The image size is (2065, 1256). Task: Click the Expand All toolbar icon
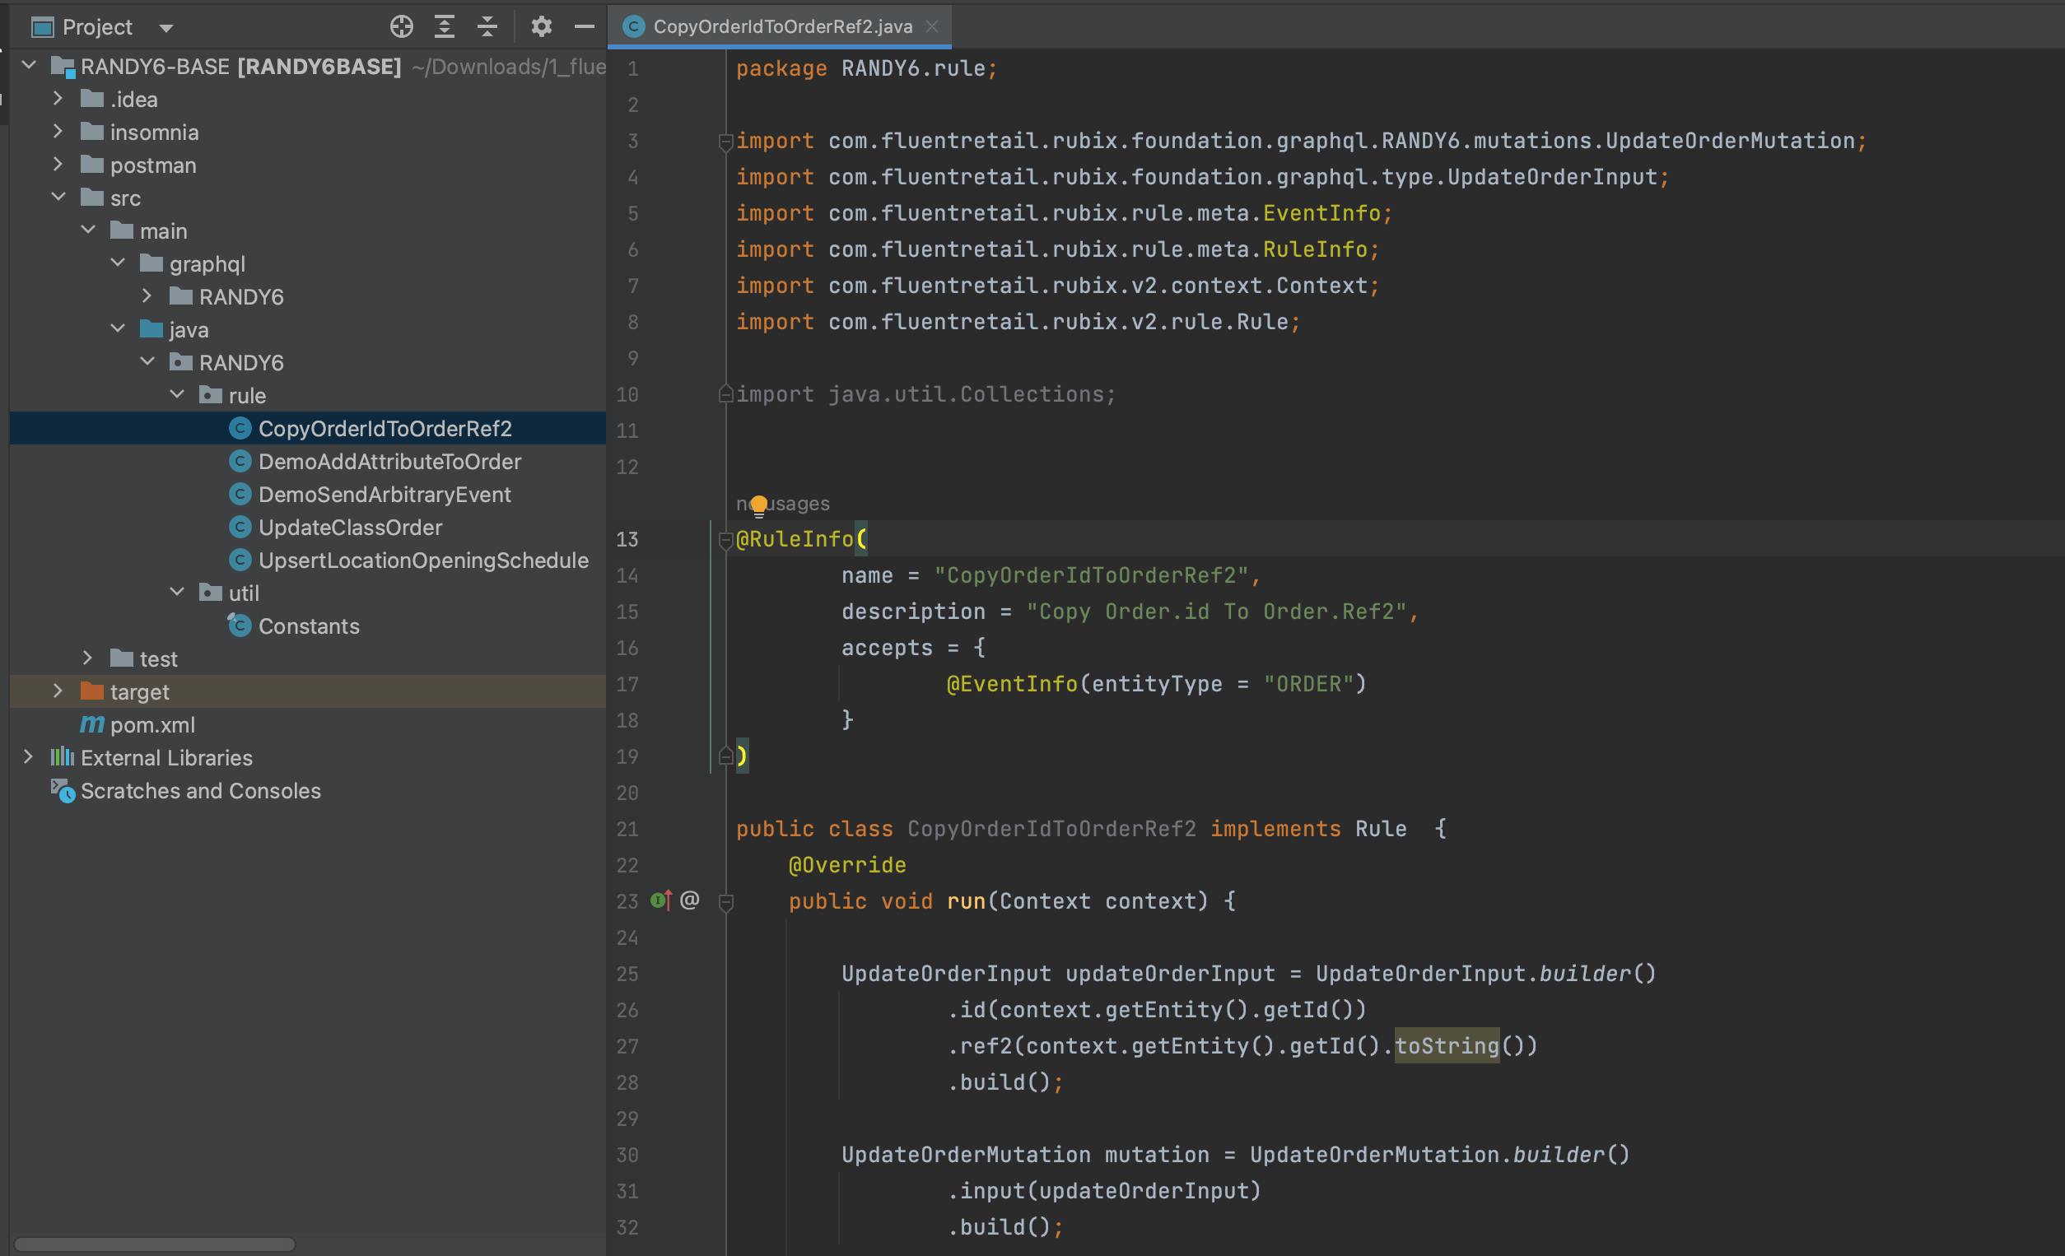click(444, 27)
